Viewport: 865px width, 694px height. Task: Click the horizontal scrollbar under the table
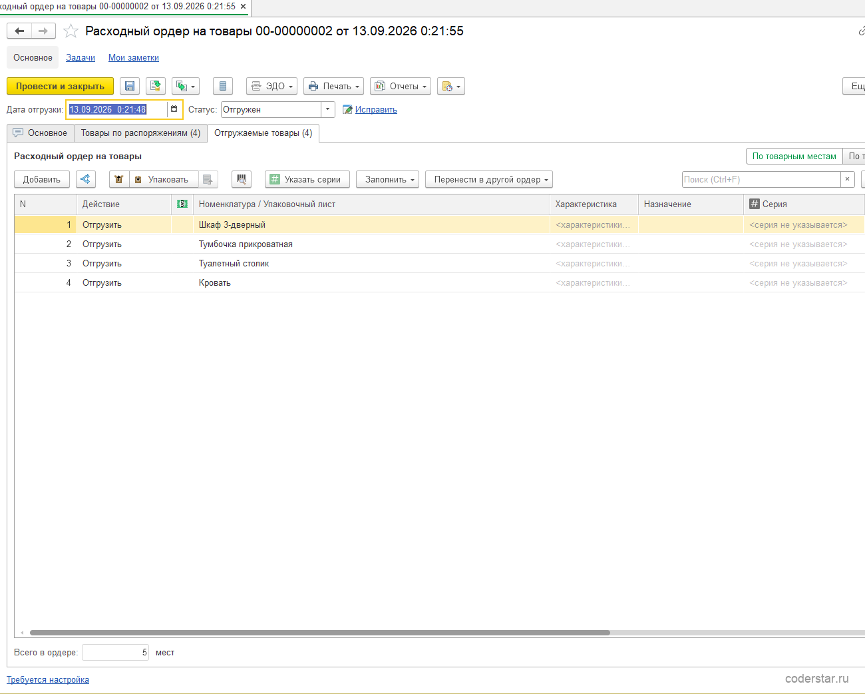(x=320, y=633)
